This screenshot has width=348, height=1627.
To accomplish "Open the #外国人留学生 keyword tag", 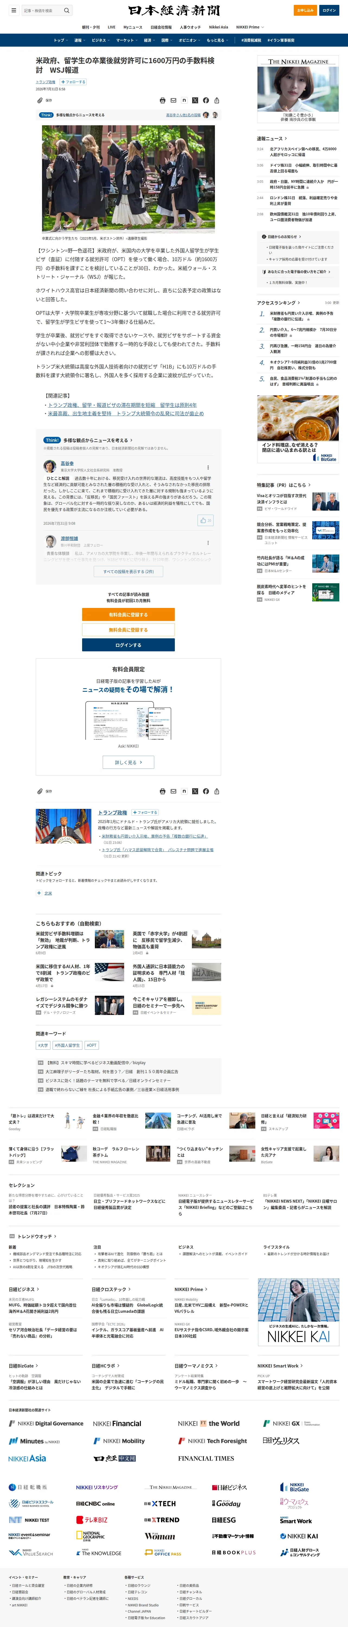I will (67, 1045).
